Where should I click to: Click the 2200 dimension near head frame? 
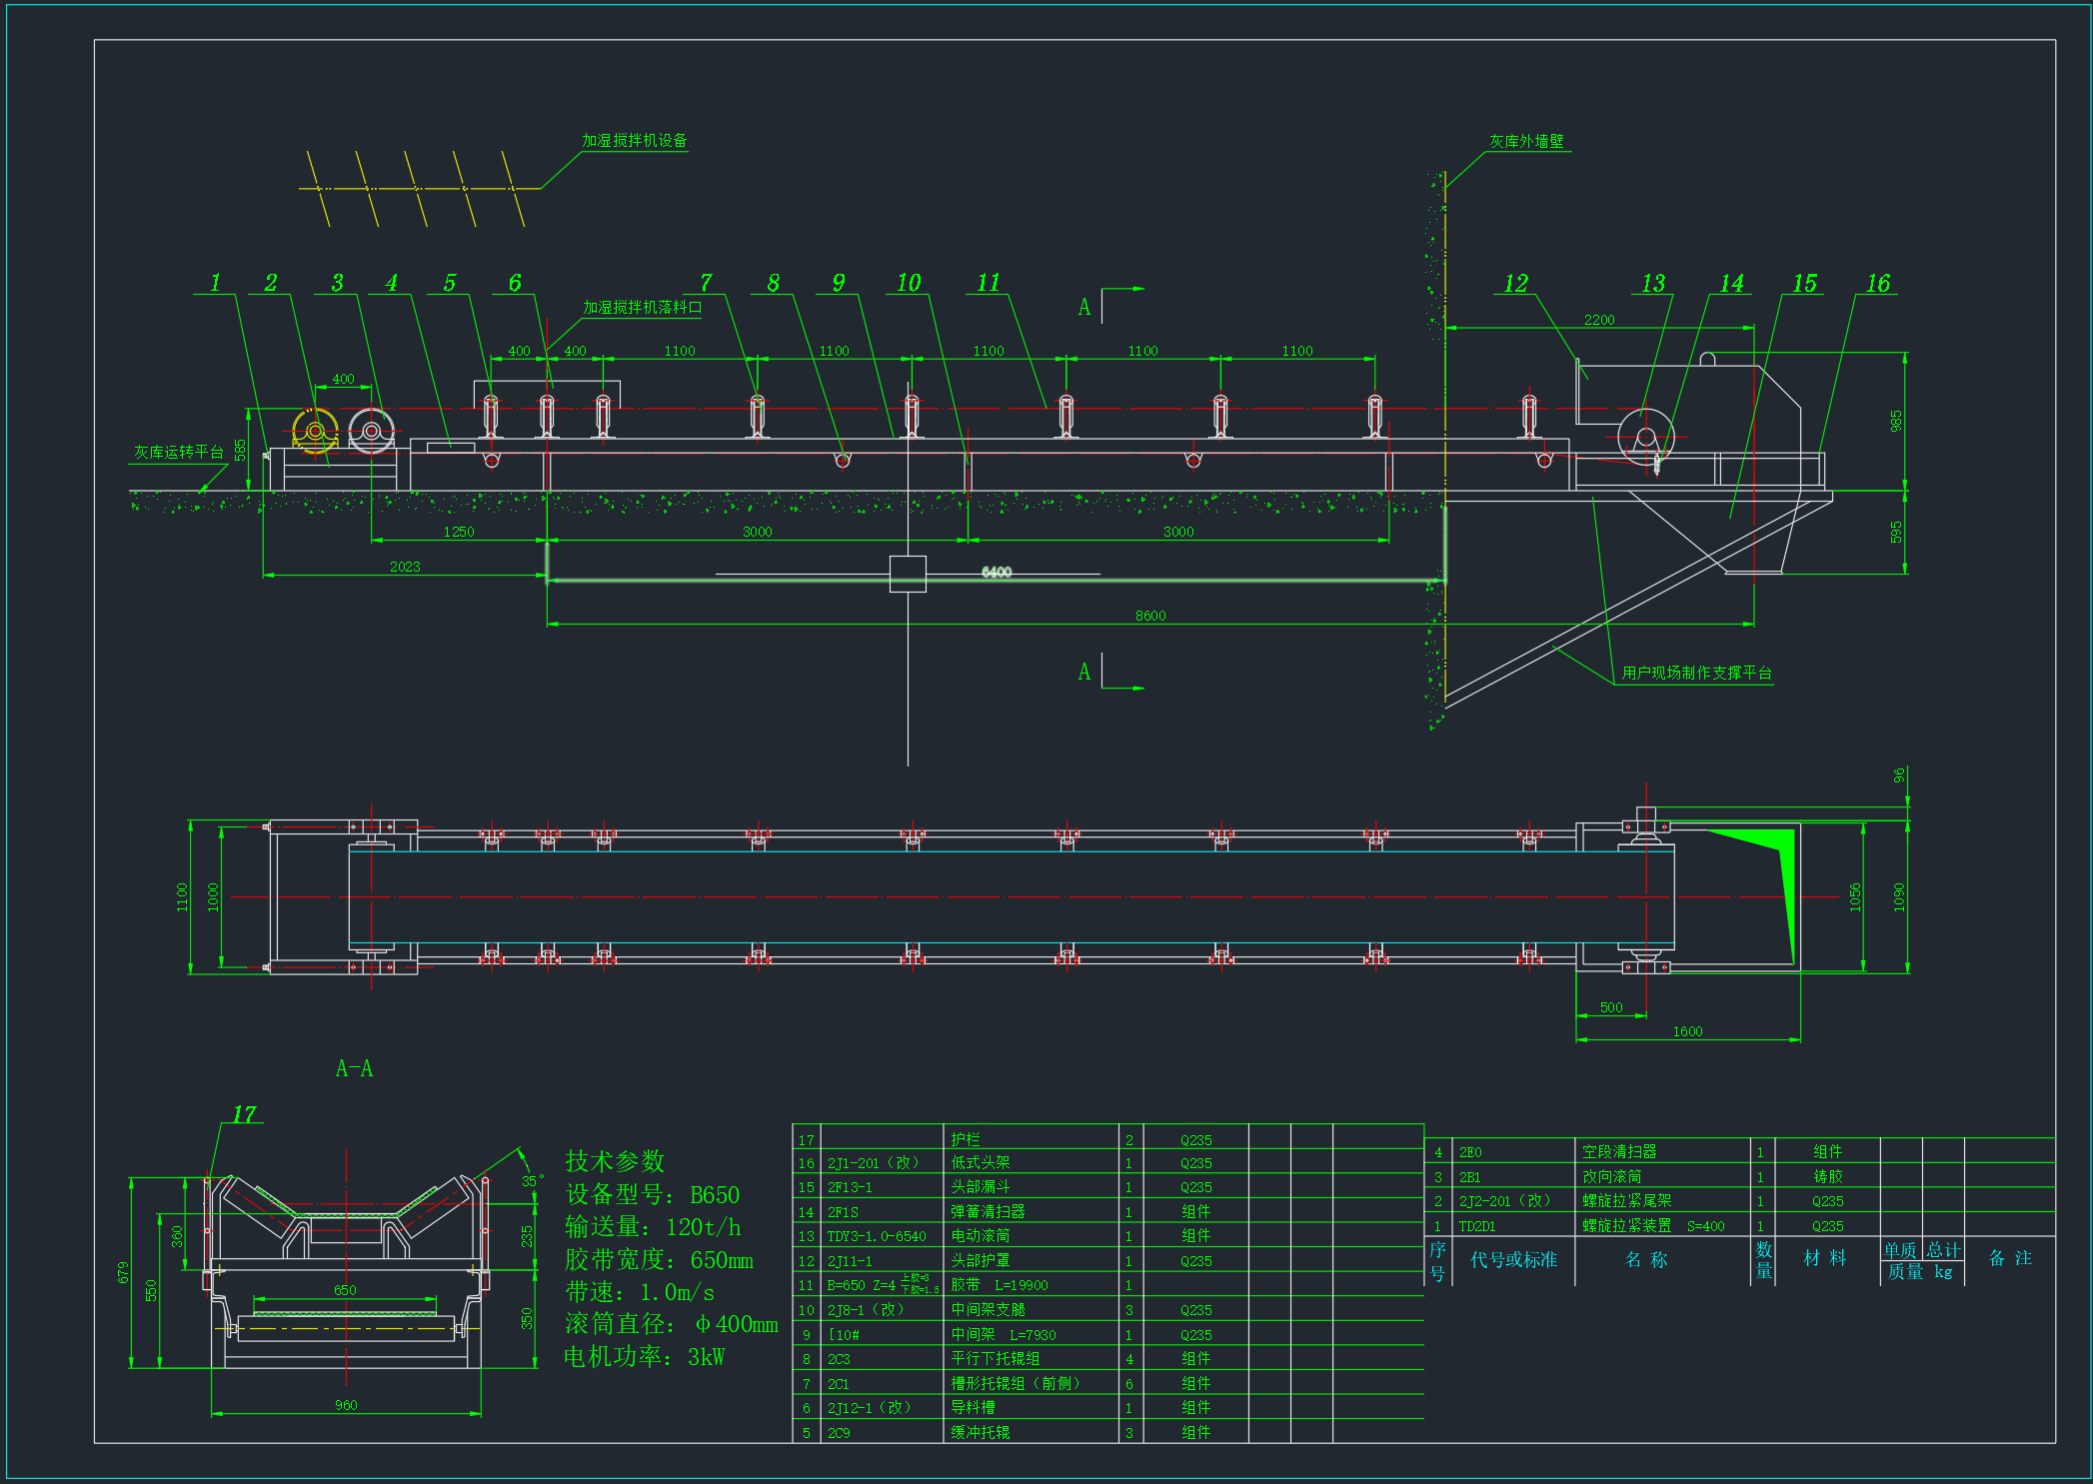[1598, 320]
